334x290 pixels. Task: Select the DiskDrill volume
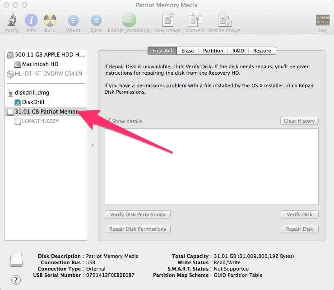point(46,102)
